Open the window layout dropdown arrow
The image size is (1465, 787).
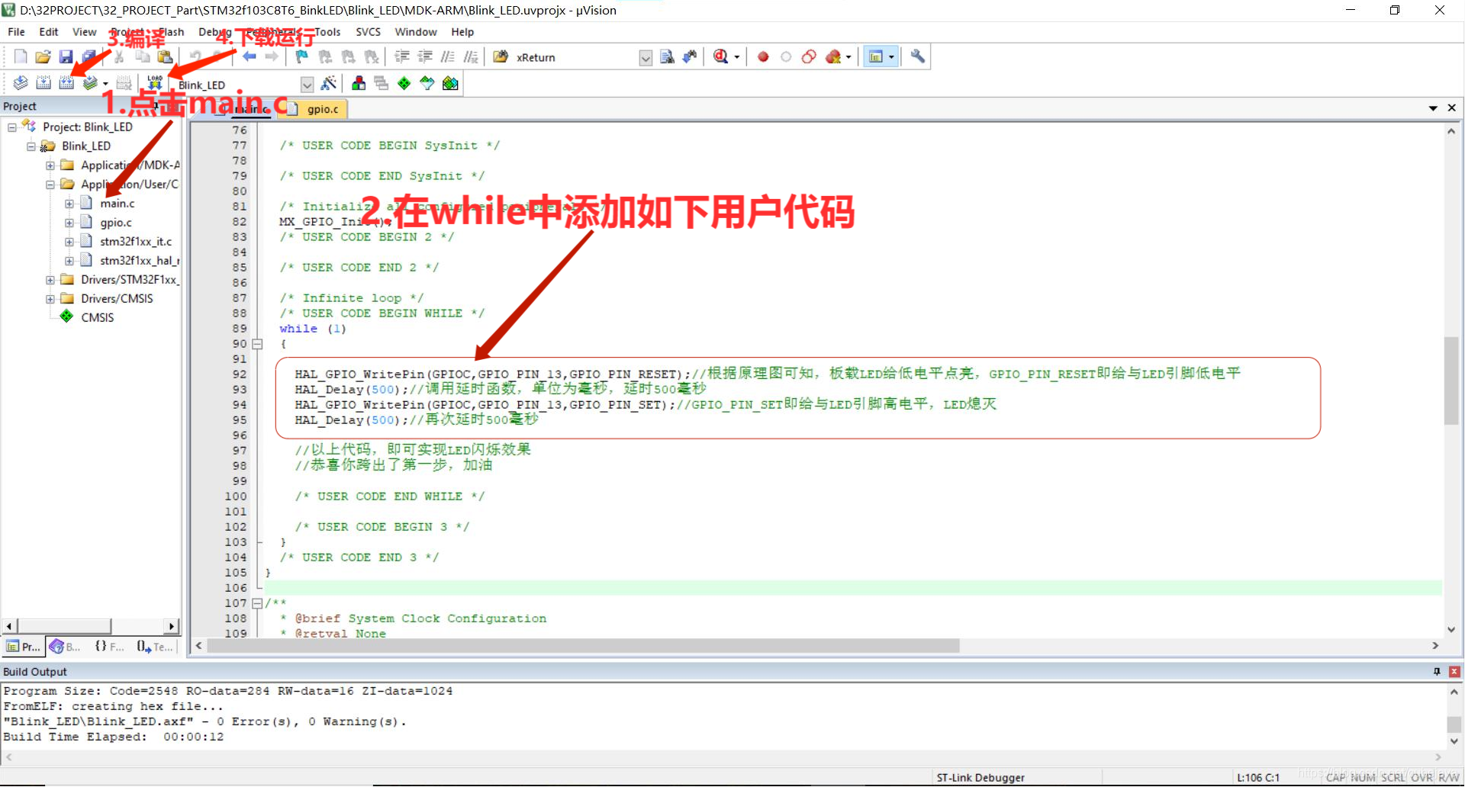pos(891,57)
